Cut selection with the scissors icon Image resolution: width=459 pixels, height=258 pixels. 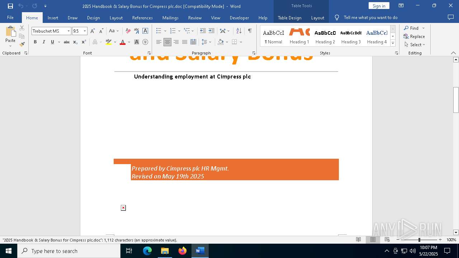pyautogui.click(x=22, y=28)
